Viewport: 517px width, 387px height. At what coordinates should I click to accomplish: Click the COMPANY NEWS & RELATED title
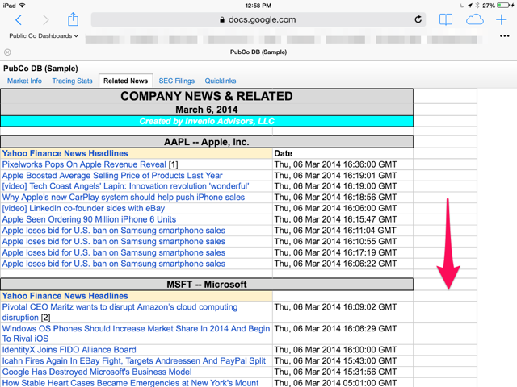tap(207, 96)
